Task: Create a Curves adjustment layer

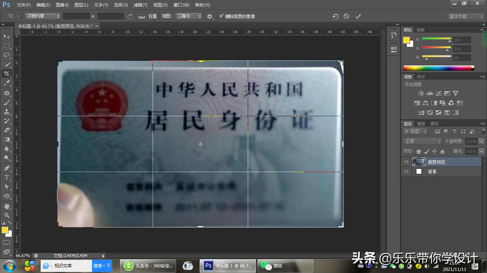Action: [x=439, y=93]
